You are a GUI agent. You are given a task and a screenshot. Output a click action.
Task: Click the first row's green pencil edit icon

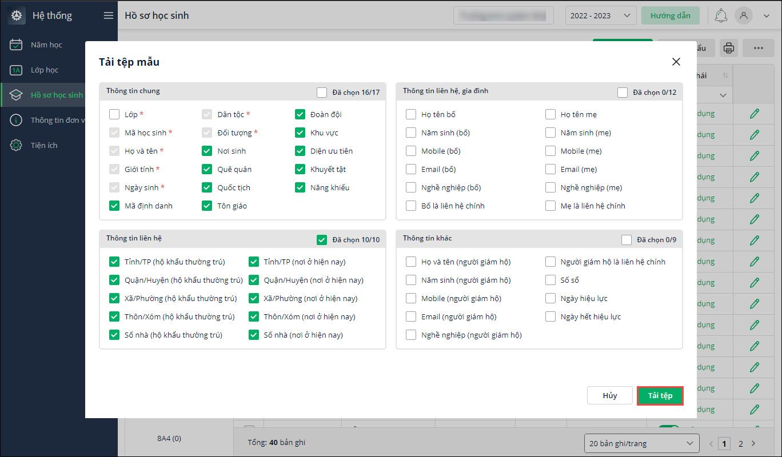(755, 114)
